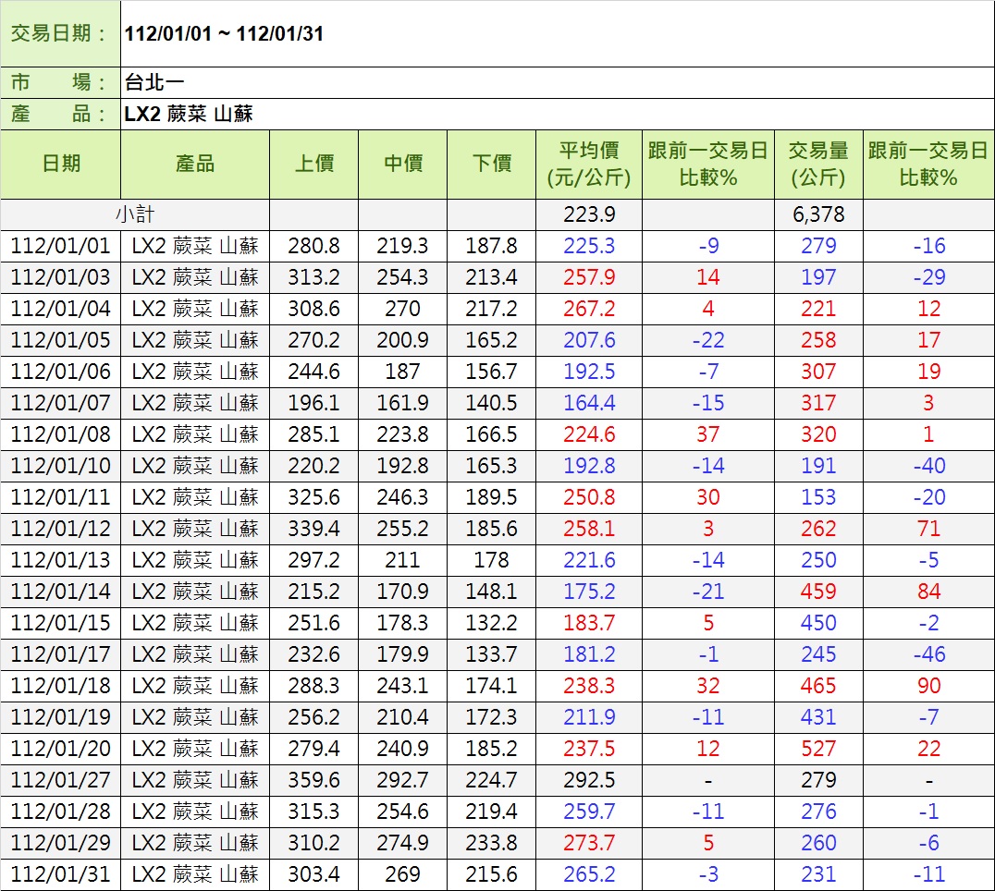Click the highest upper price 359.6

coord(313,780)
